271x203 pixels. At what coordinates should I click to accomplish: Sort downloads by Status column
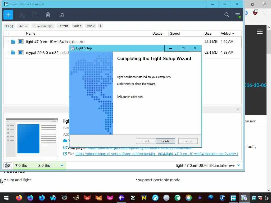point(160,34)
